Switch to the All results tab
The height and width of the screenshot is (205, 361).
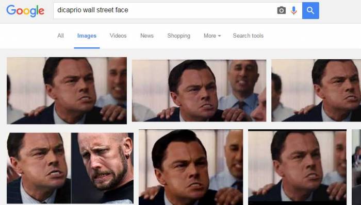click(60, 36)
